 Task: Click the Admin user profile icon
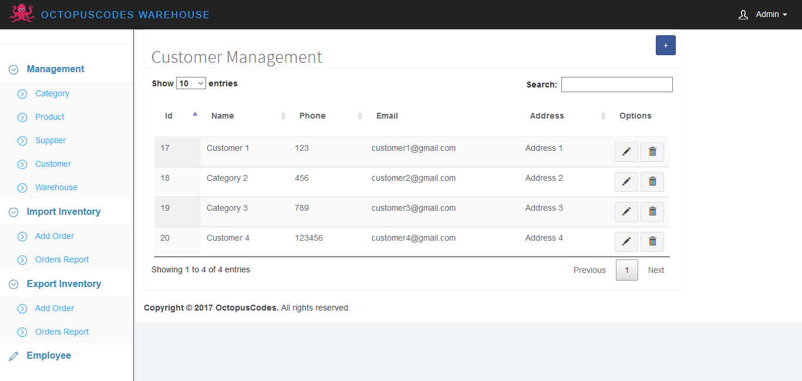point(743,15)
